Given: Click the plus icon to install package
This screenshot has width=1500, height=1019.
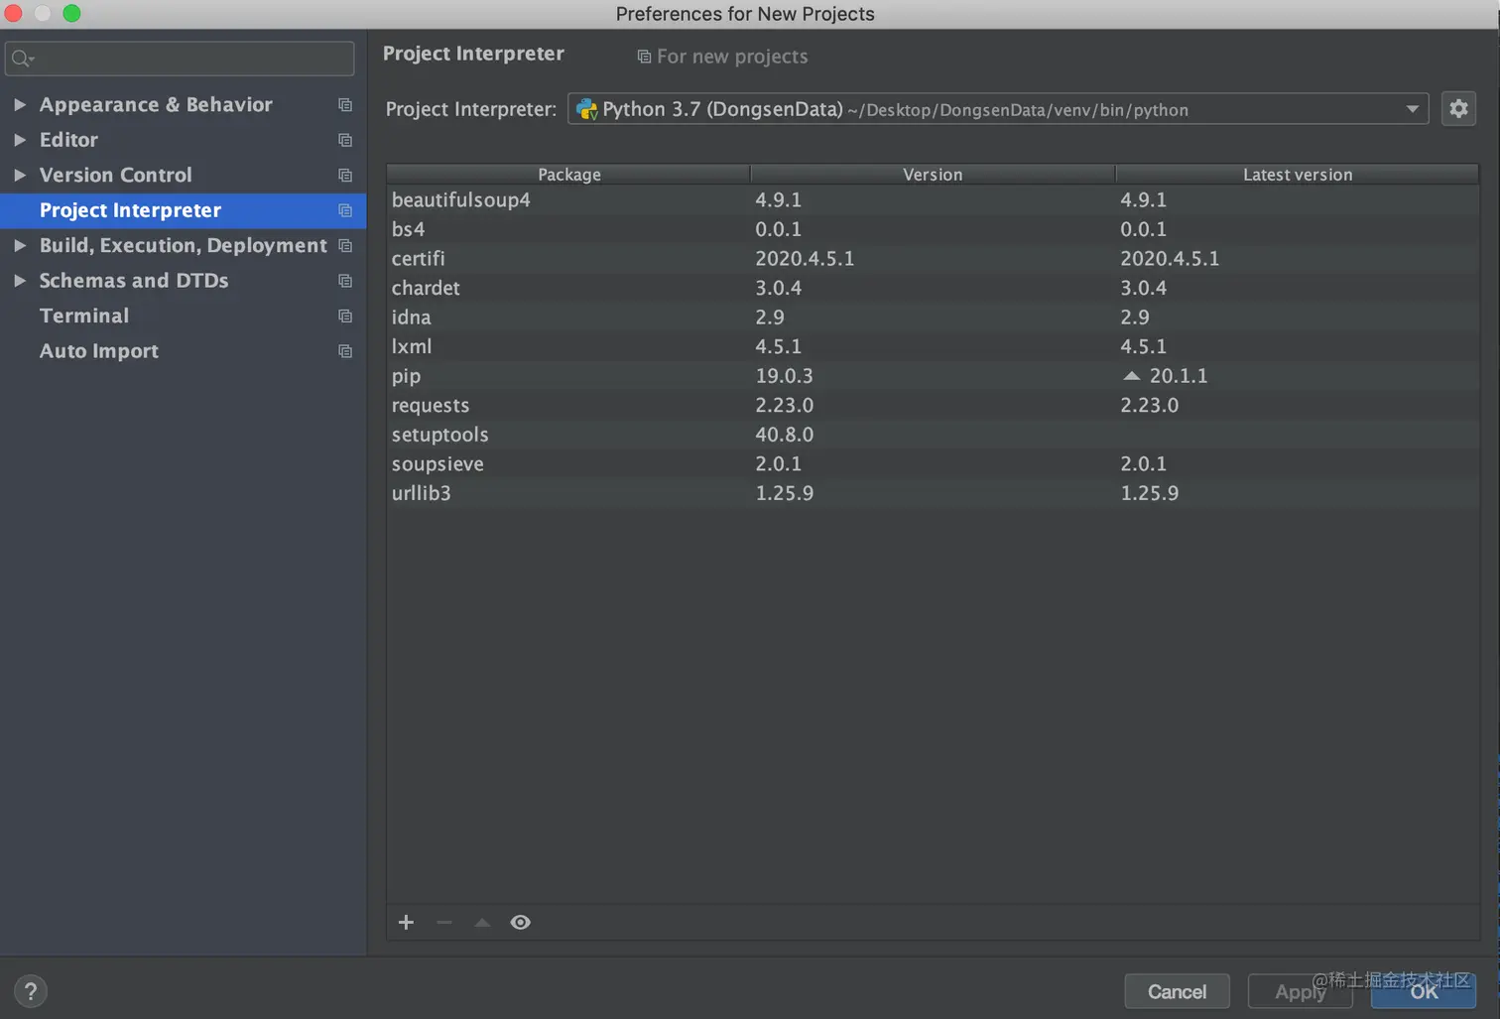Looking at the screenshot, I should tap(406, 923).
